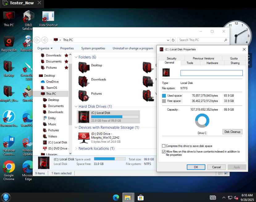Open the Recycle Bin desktop icon
Viewport: 256px width, 202px height.
9,42
